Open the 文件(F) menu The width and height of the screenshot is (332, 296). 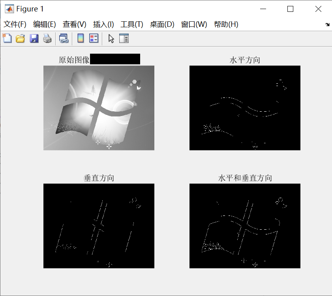click(15, 24)
